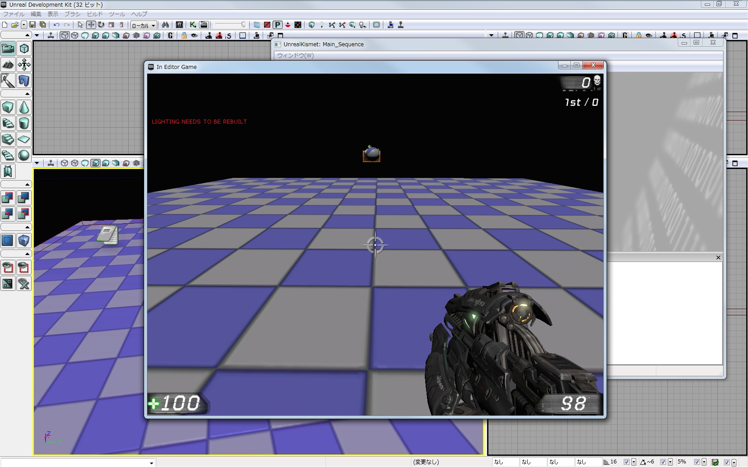The width and height of the screenshot is (748, 467).
Task: Toggle the drag grid snap checkbox
Action: point(626,462)
